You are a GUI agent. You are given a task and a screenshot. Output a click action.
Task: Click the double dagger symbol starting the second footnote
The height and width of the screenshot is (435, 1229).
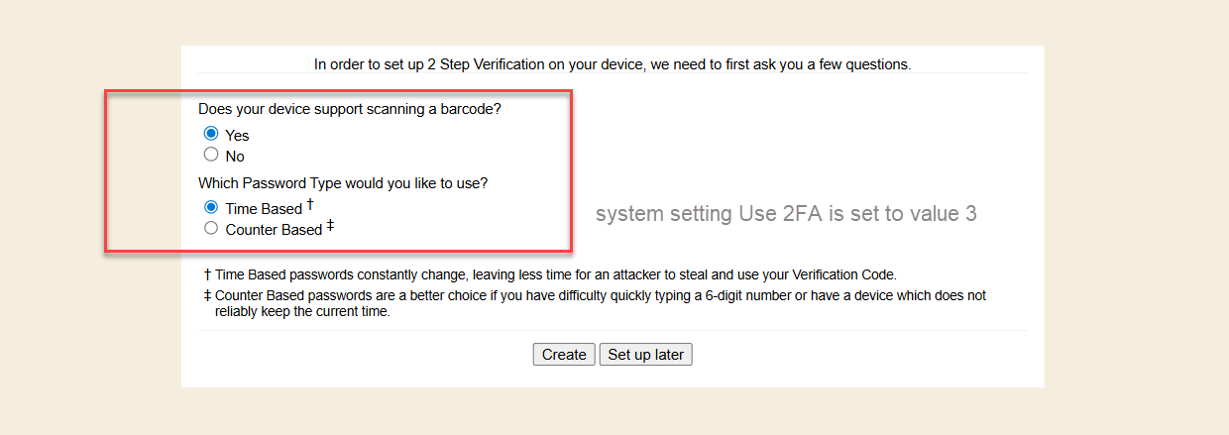coord(207,295)
